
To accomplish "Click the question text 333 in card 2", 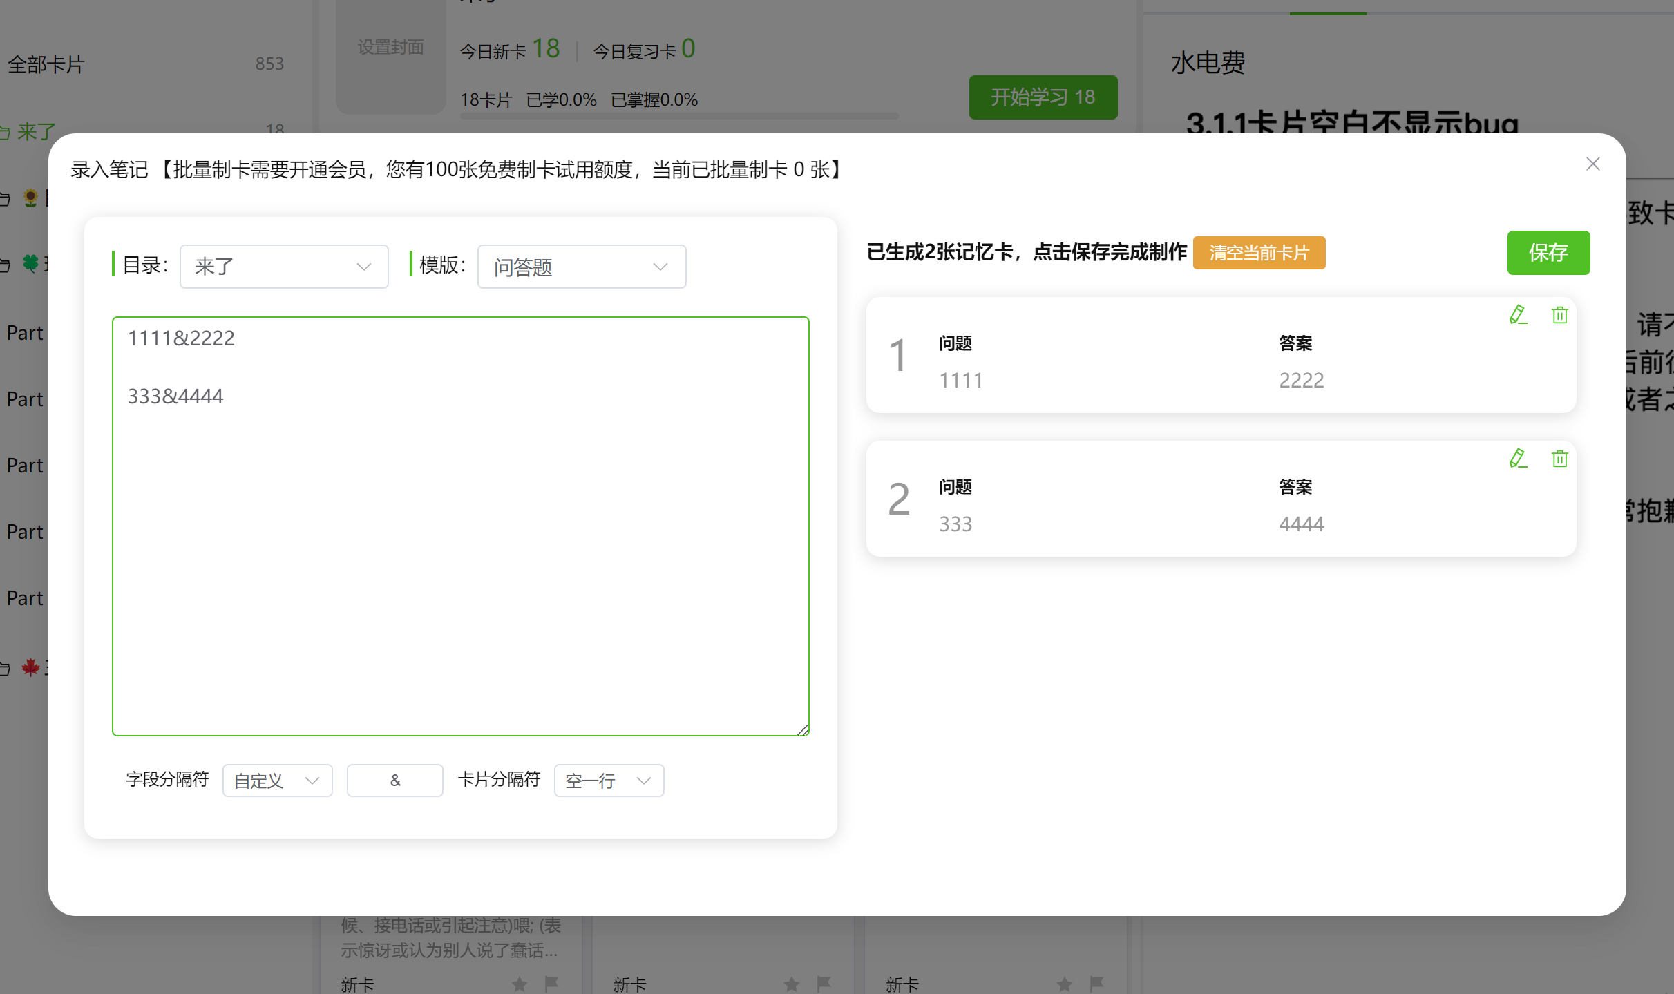I will tap(955, 524).
